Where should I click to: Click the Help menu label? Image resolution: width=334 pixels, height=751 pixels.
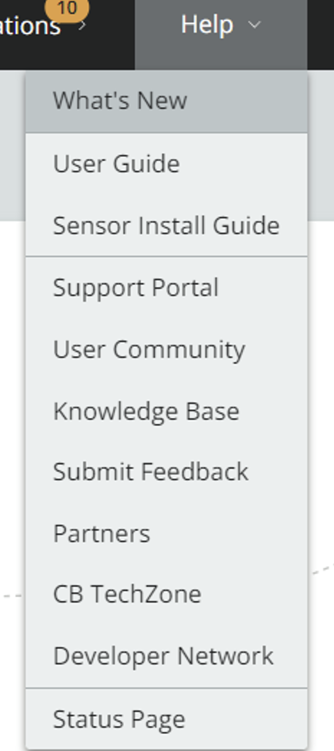207,25
